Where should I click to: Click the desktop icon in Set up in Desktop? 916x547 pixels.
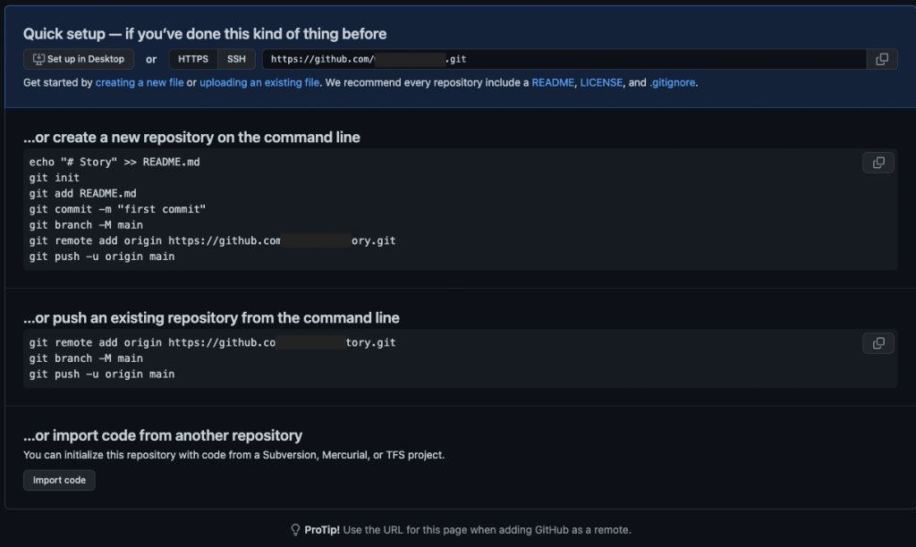click(x=38, y=59)
